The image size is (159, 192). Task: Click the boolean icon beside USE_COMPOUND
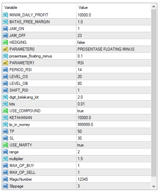(x=5, y=111)
